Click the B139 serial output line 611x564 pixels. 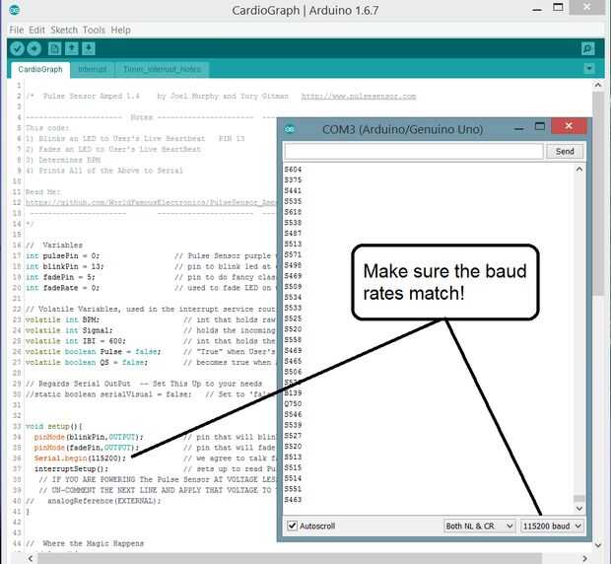click(x=293, y=392)
